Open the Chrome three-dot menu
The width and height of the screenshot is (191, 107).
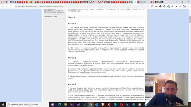pyautogui.click(x=188, y=7)
